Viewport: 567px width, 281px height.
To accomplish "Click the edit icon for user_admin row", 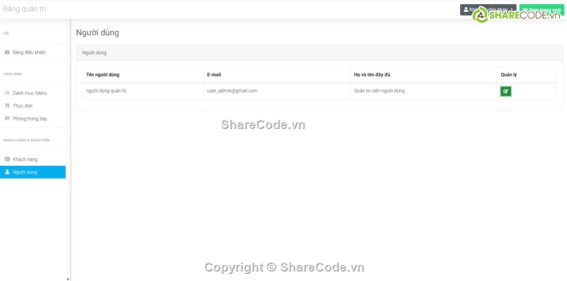I will click(506, 91).
